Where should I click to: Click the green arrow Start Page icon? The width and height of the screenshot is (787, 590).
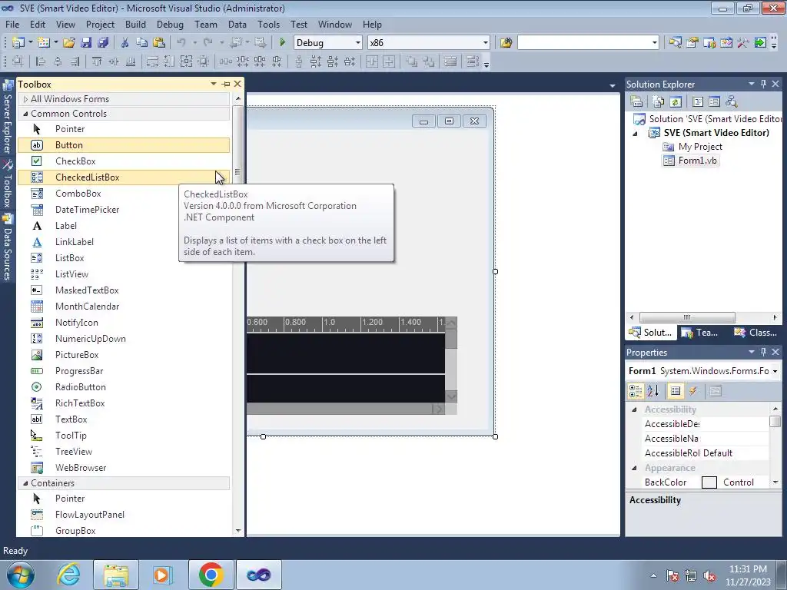pos(760,43)
